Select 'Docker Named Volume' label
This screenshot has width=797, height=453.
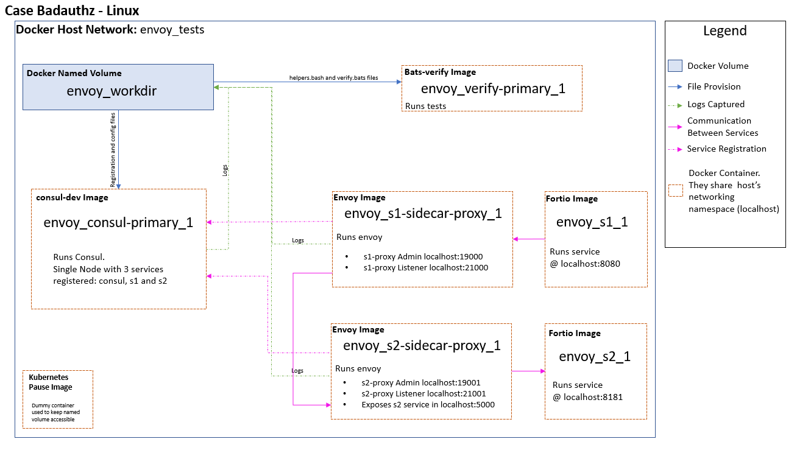(x=74, y=73)
